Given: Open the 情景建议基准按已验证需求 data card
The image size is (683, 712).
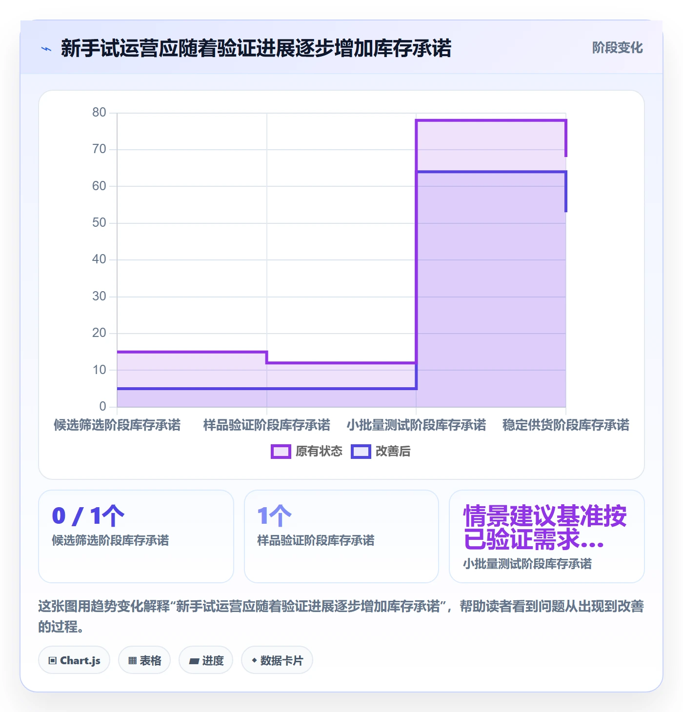Looking at the screenshot, I should click(x=547, y=536).
